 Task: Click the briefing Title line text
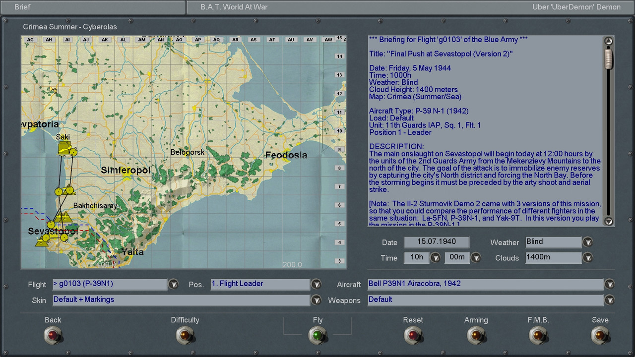point(441,54)
